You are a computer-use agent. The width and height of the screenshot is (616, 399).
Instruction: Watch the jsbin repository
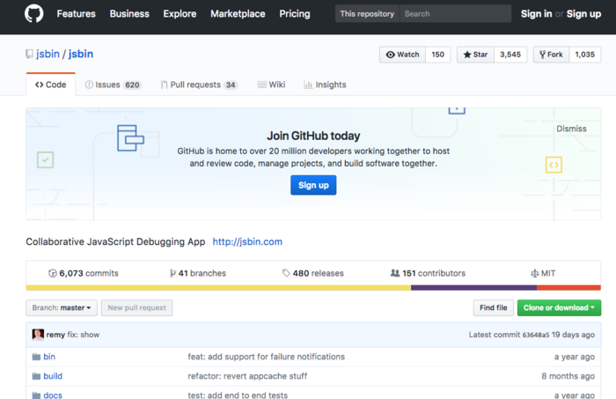[403, 55]
